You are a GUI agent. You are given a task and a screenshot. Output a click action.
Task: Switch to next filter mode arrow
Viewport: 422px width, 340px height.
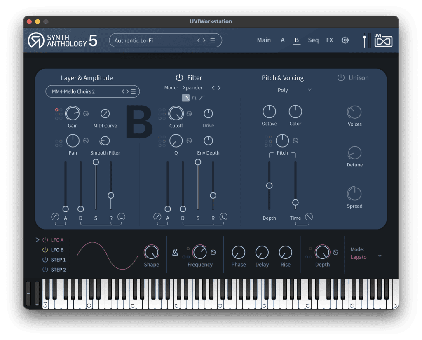point(219,88)
